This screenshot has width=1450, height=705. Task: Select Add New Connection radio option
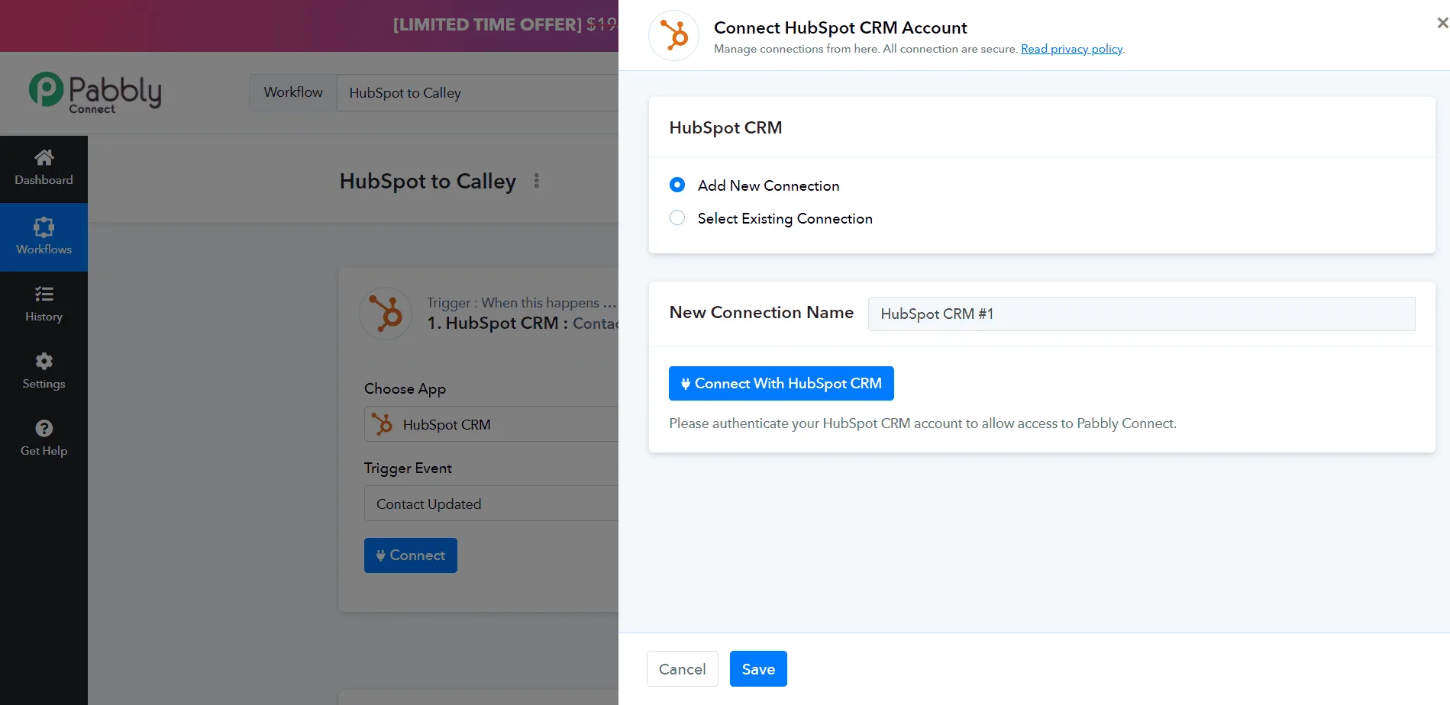pos(677,185)
